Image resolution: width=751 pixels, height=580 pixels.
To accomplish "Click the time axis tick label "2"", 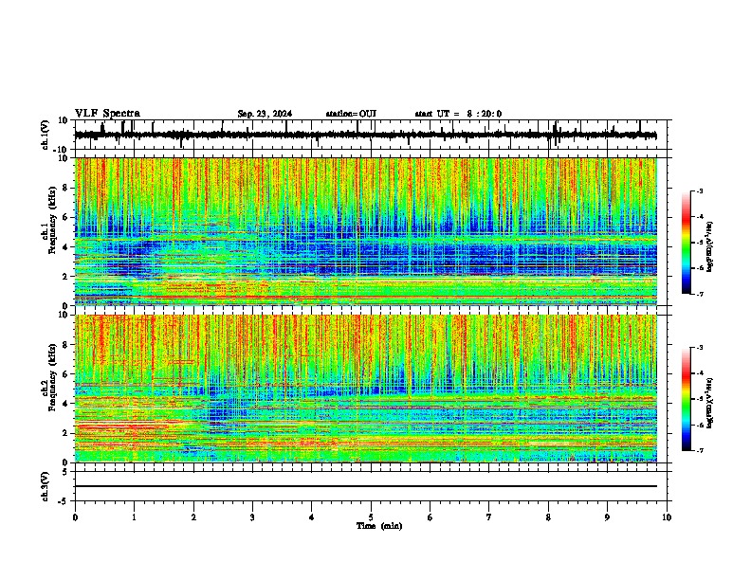I will (193, 517).
